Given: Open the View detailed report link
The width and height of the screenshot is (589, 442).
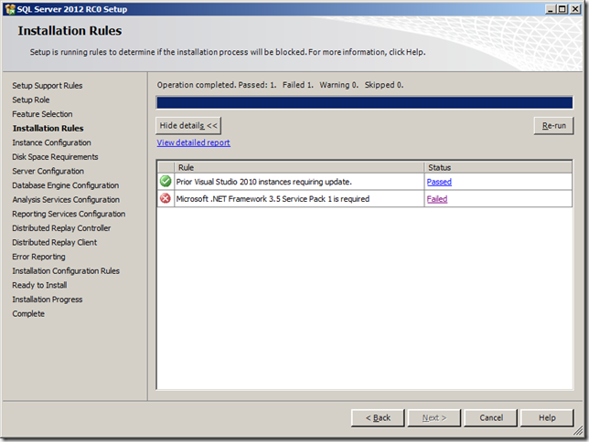Looking at the screenshot, I should (194, 142).
